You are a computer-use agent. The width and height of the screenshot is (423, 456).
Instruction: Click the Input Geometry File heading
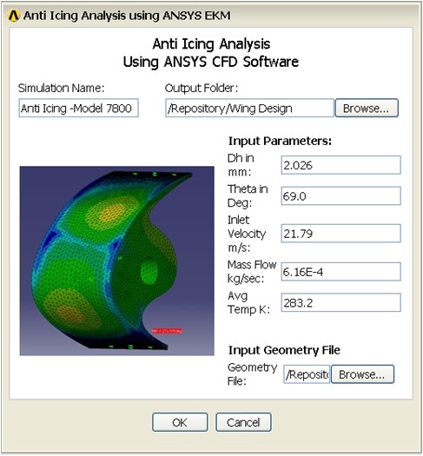pyautogui.click(x=284, y=350)
